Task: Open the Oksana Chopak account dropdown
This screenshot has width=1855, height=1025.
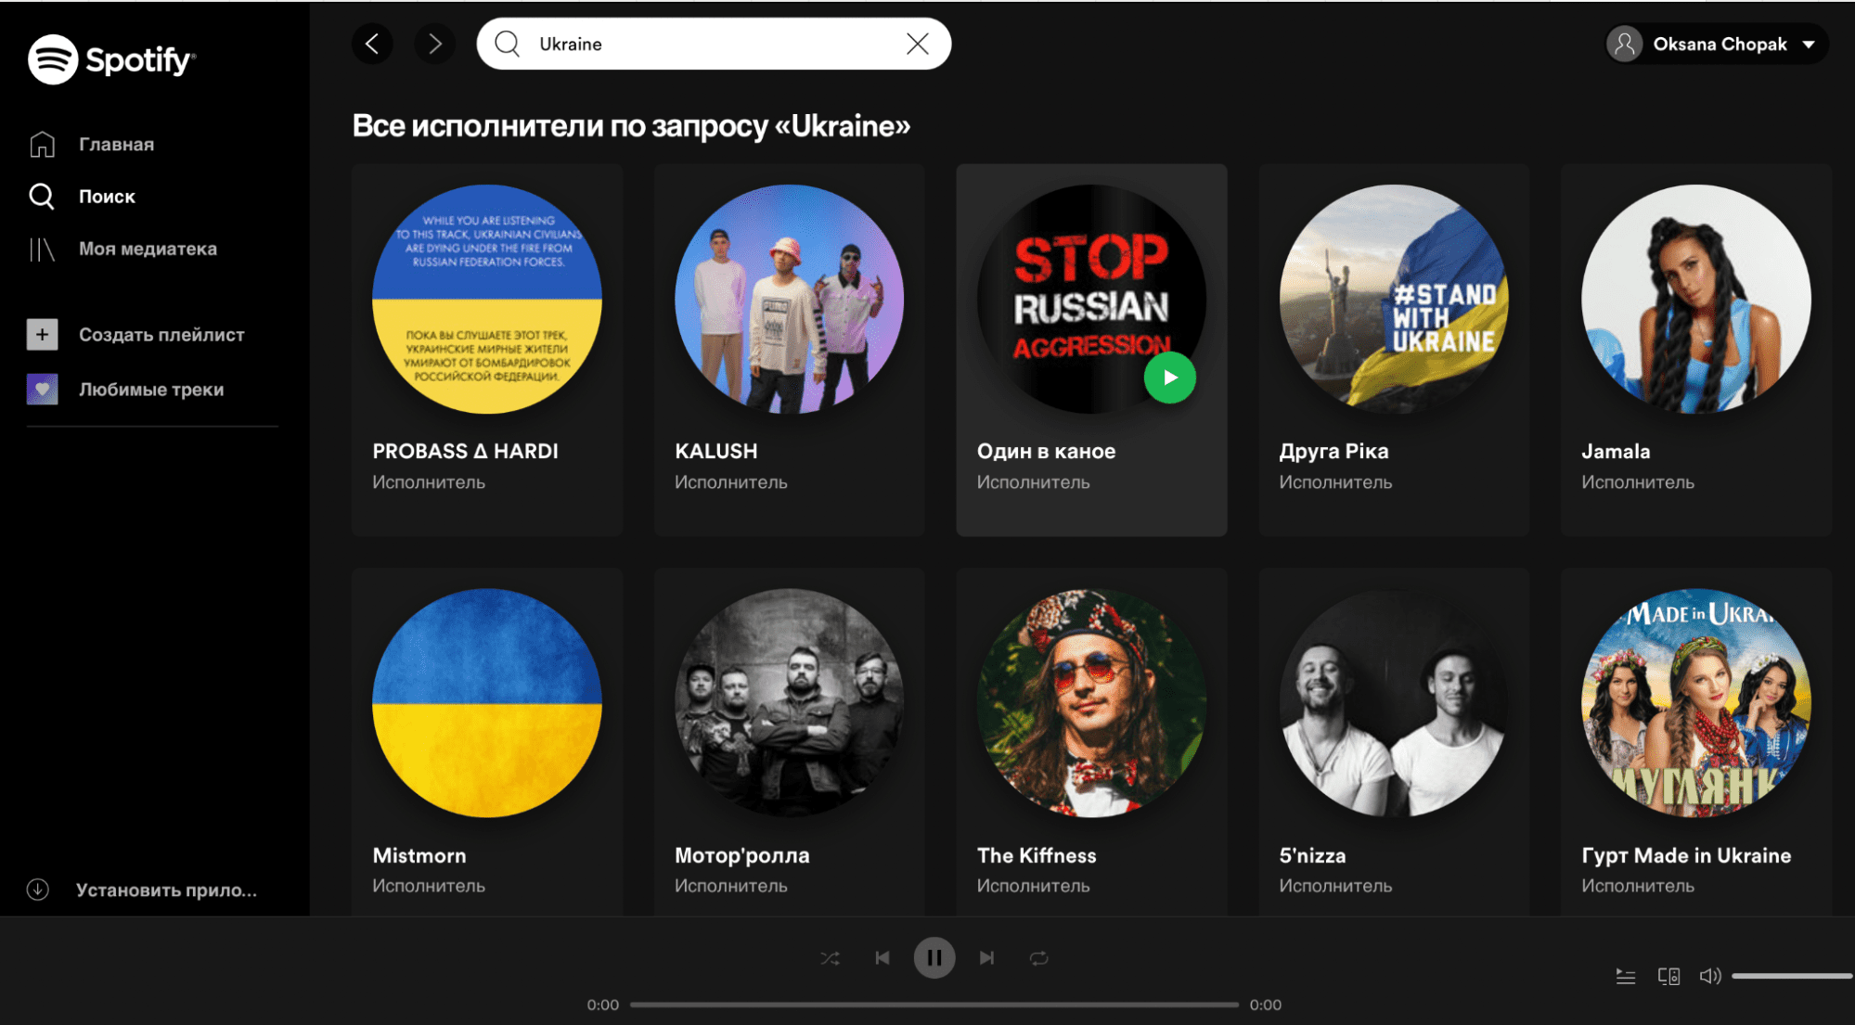Action: pos(1717,44)
